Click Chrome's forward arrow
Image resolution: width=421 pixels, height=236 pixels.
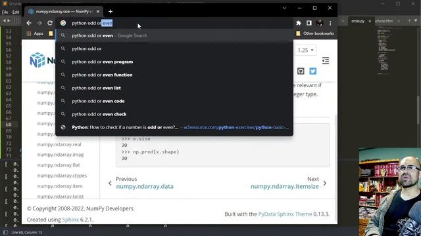pos(39,23)
